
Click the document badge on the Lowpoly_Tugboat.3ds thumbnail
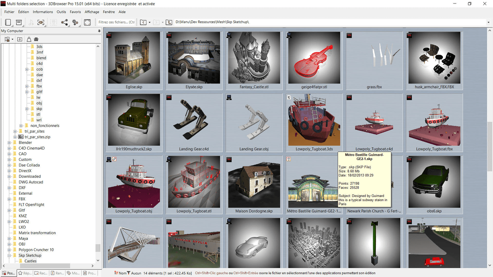click(x=289, y=97)
